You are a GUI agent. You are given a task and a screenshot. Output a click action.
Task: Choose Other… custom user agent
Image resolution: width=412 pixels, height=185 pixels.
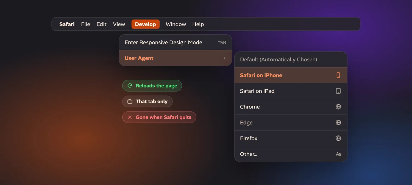tap(291, 154)
